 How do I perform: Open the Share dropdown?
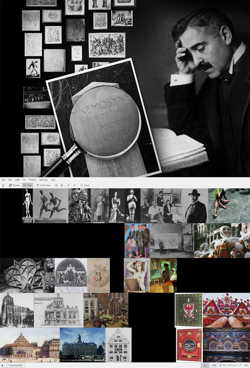(85, 185)
